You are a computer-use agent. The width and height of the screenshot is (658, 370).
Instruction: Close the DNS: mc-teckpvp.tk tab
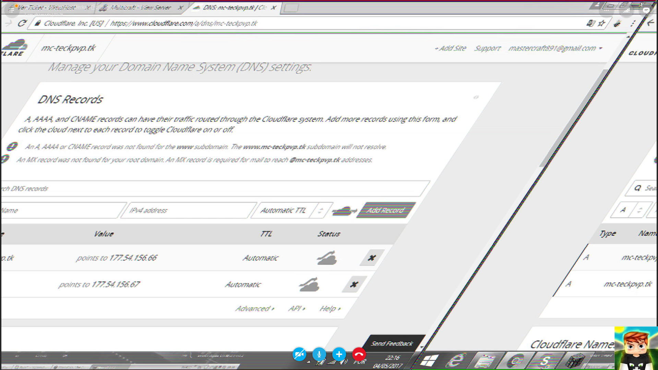(x=273, y=7)
